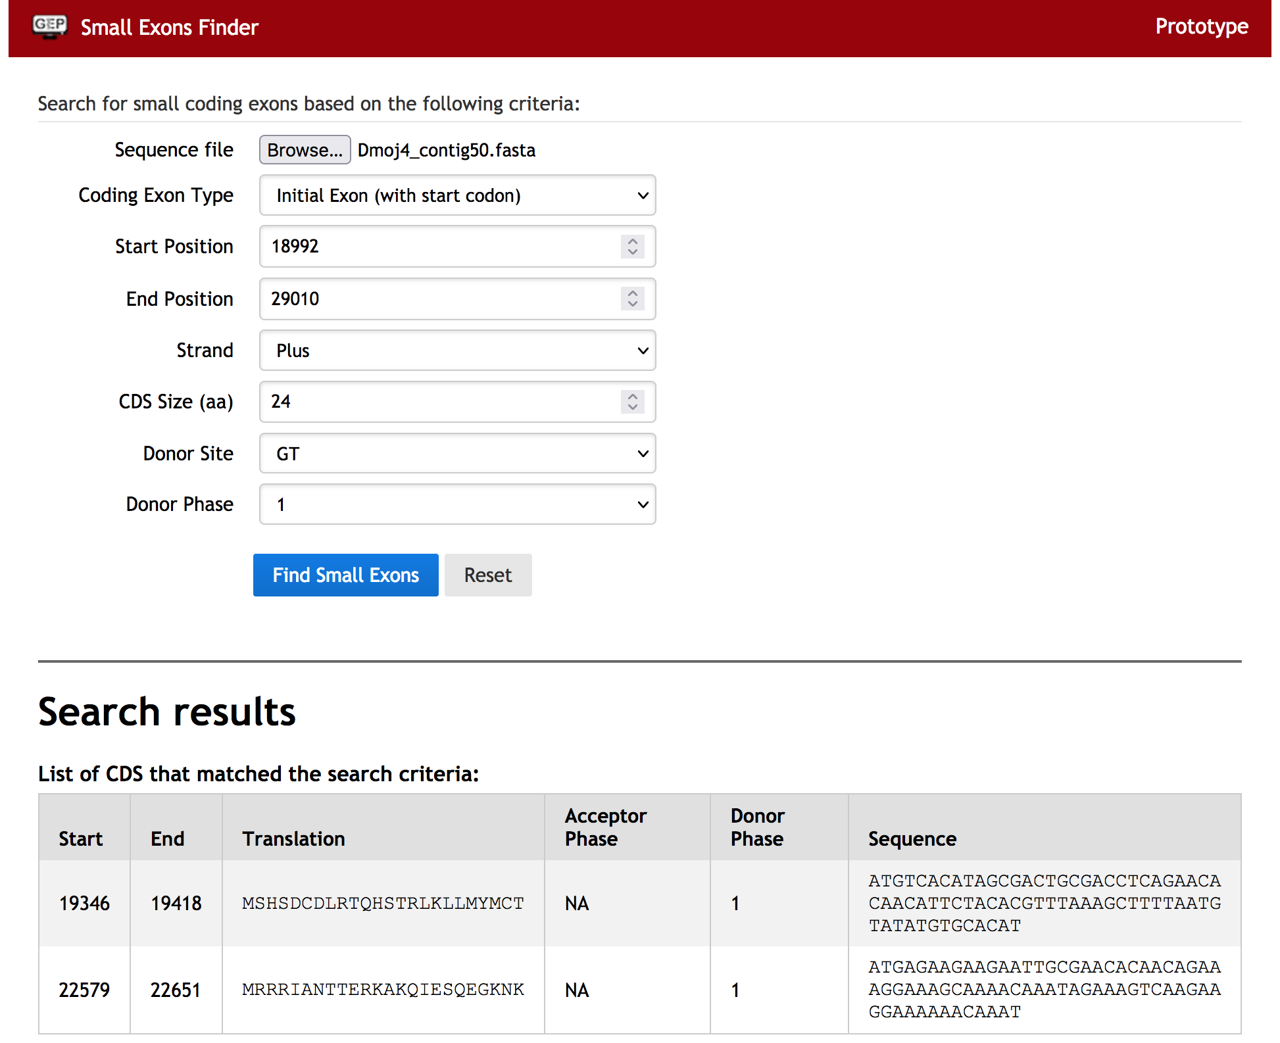1280x1043 pixels.
Task: Focus the End Position input field
Action: pyautogui.click(x=458, y=299)
